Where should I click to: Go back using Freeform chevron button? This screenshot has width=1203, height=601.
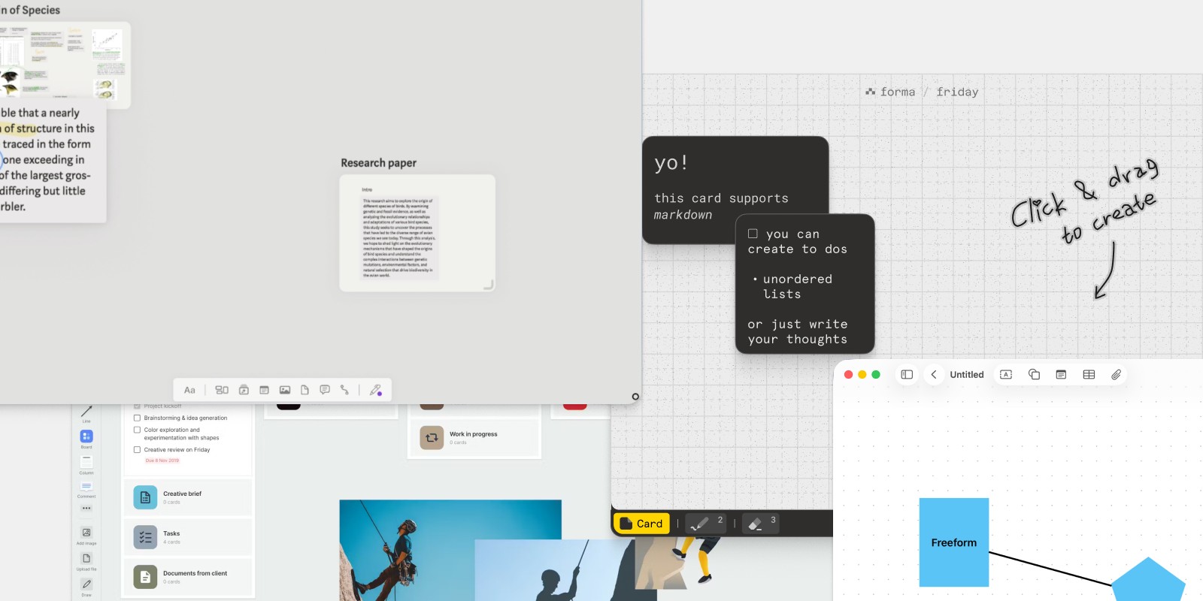(x=934, y=374)
